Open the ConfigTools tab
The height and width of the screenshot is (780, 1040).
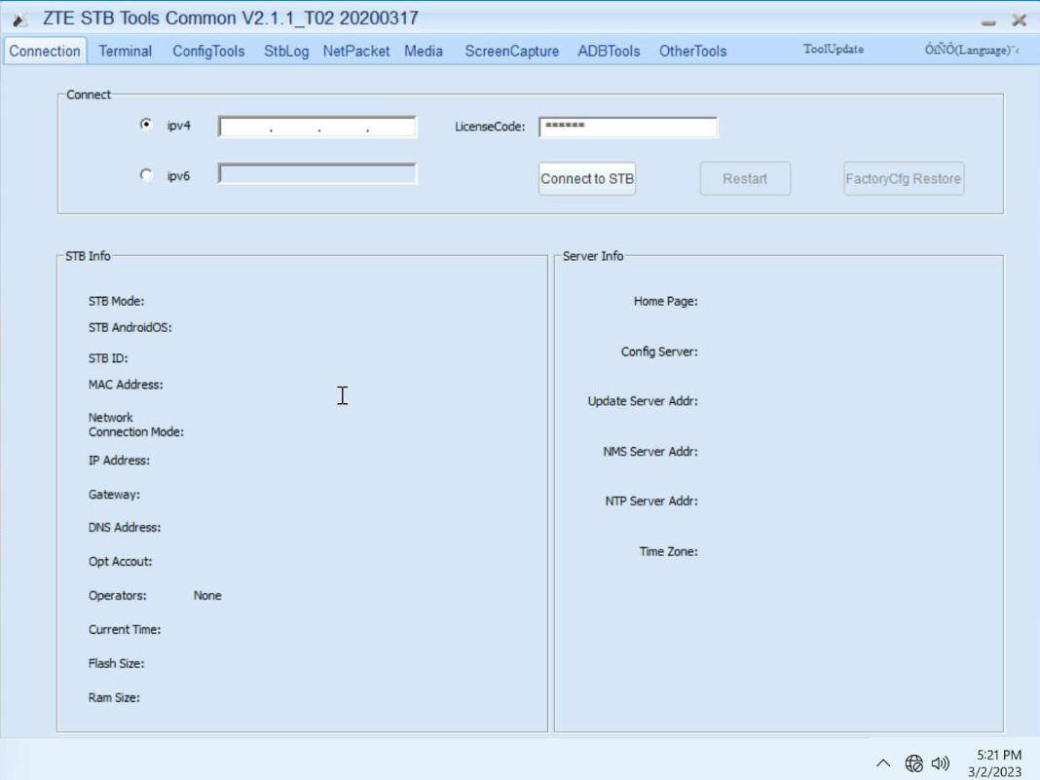pyautogui.click(x=208, y=51)
